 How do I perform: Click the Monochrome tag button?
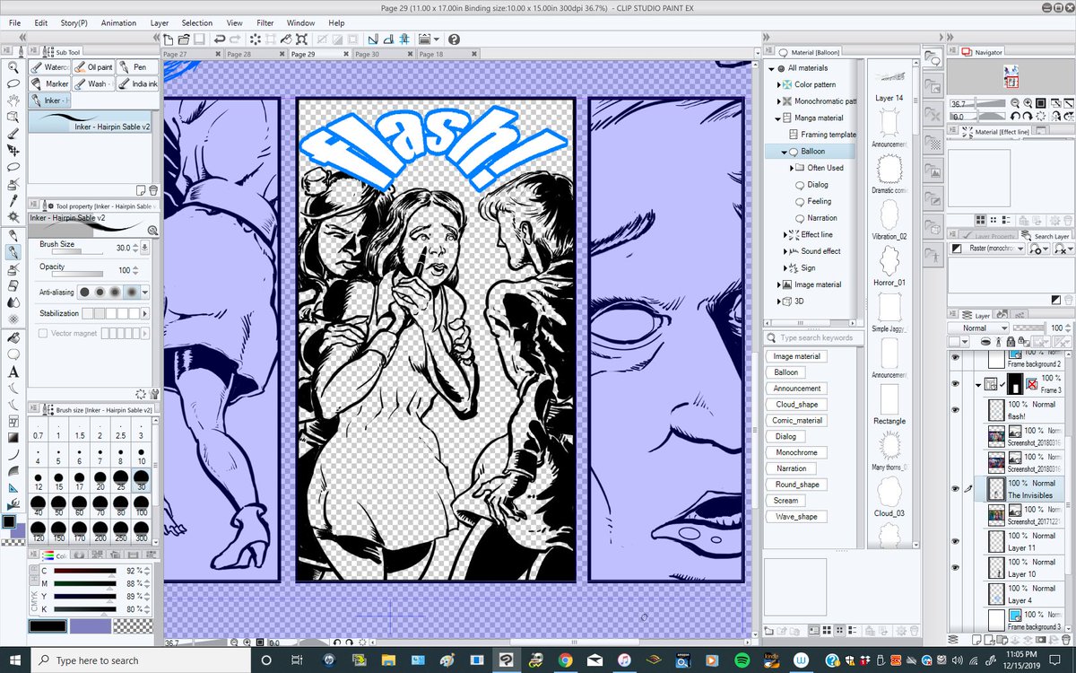pyautogui.click(x=797, y=453)
